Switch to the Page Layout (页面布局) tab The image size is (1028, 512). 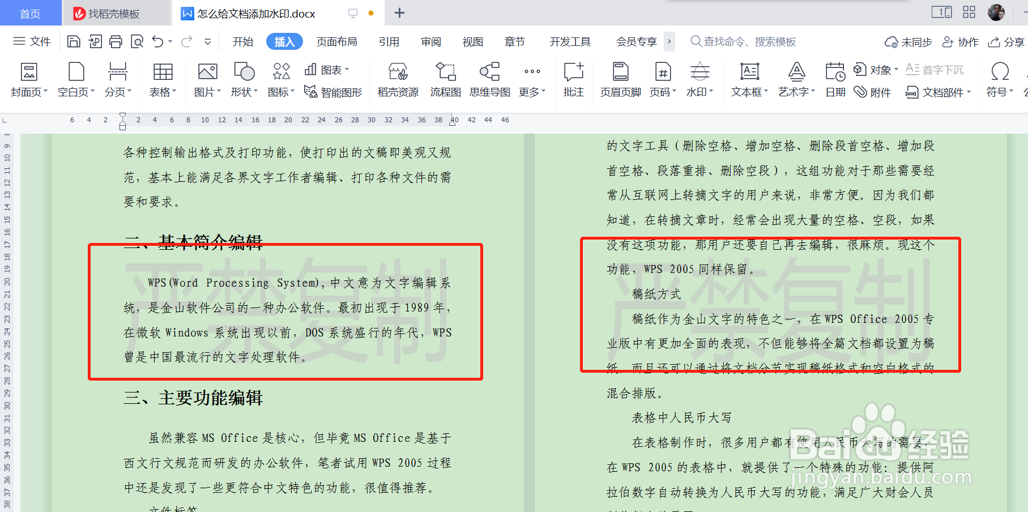(336, 41)
